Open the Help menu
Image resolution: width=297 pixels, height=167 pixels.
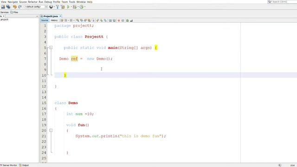[90, 2]
